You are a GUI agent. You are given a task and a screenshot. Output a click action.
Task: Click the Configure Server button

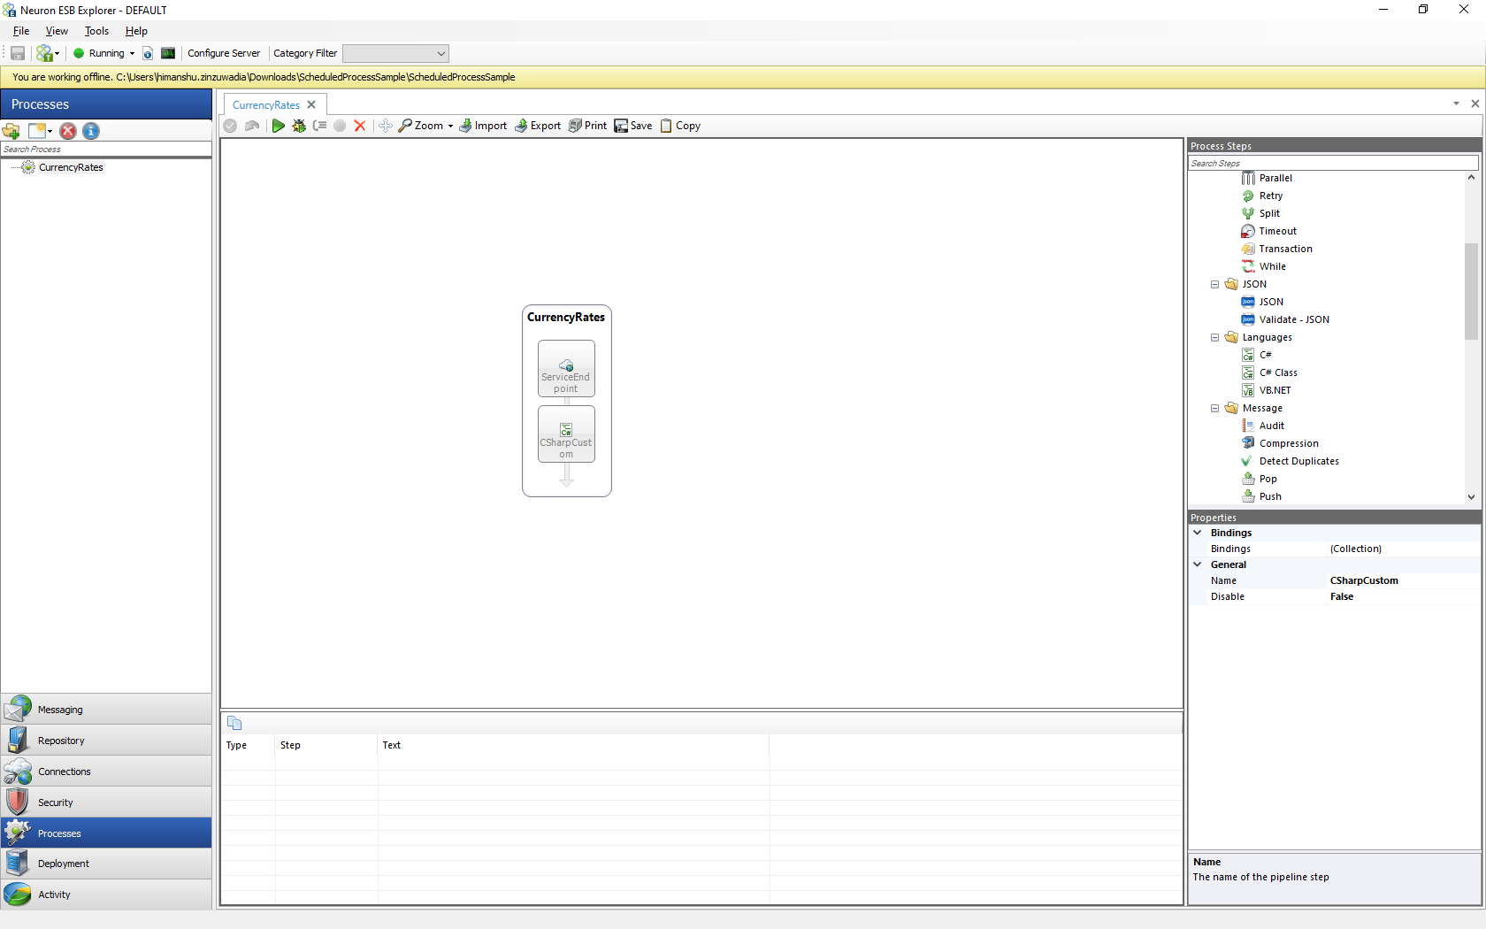click(x=224, y=53)
